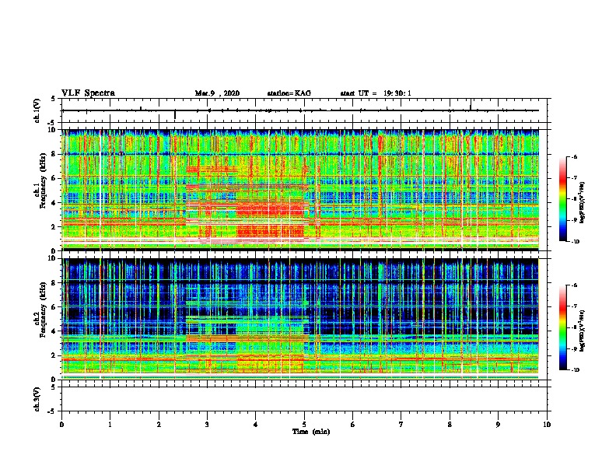The height and width of the screenshot is (476, 616).
Task: Click time axis tick label "7"
Action: click(x=401, y=425)
